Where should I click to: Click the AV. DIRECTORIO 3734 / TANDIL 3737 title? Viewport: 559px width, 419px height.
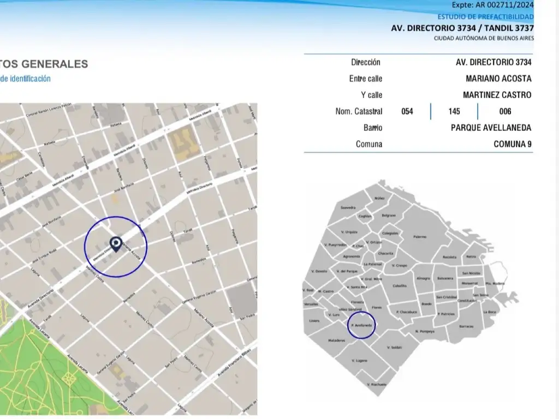pyautogui.click(x=462, y=28)
